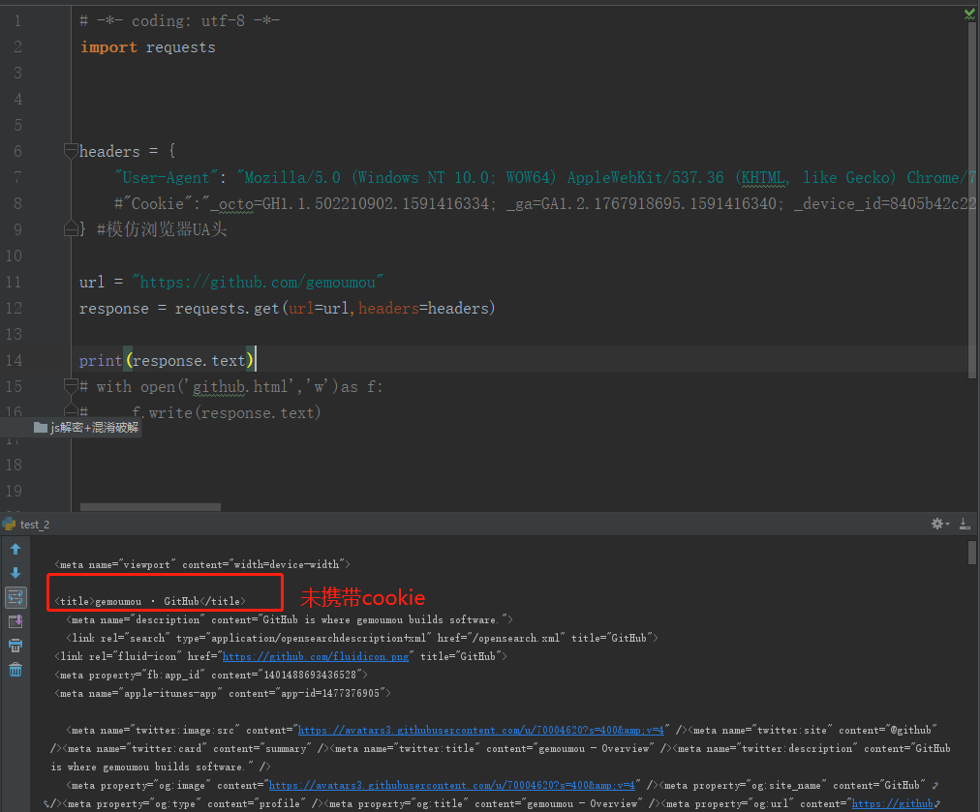Click the #模仿浏览器UA头 comment
The width and height of the screenshot is (980, 812).
click(162, 229)
